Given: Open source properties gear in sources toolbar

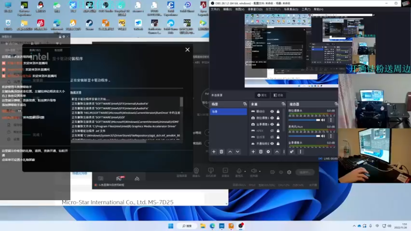Looking at the screenshot, I should (268, 151).
